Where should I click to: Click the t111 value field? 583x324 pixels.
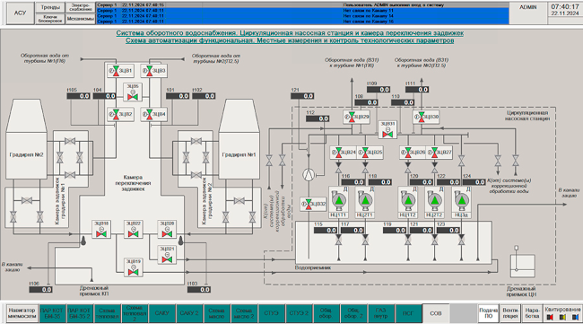(417, 90)
